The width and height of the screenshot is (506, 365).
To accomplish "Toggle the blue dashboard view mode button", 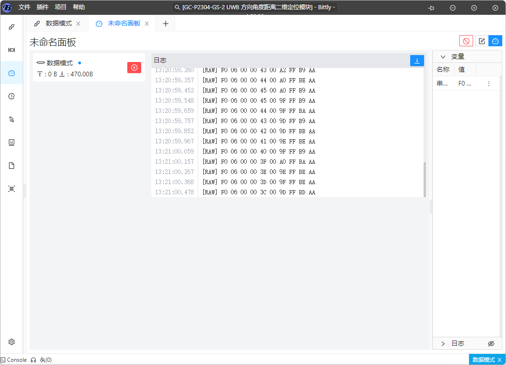I will [495, 41].
